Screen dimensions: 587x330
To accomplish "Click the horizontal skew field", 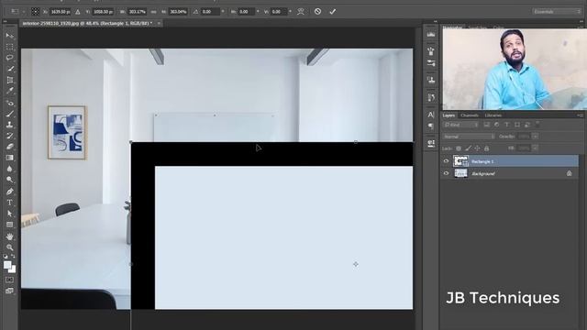I will (246, 12).
